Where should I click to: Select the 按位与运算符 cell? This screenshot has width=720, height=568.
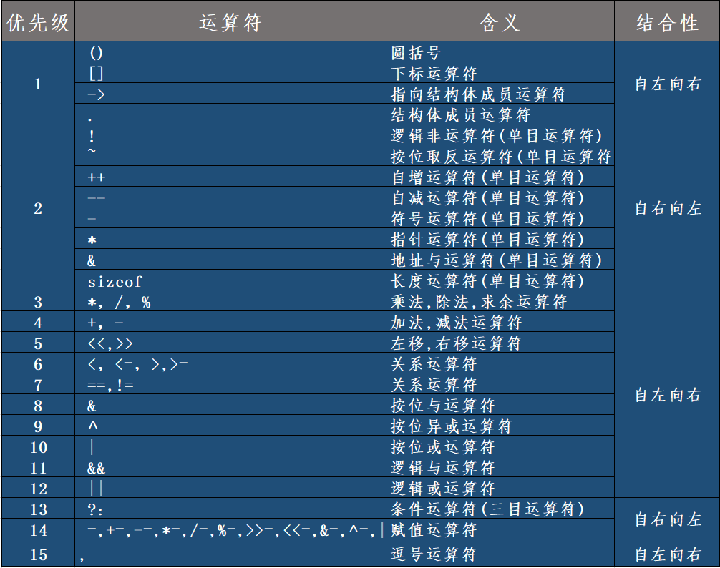click(x=500, y=405)
